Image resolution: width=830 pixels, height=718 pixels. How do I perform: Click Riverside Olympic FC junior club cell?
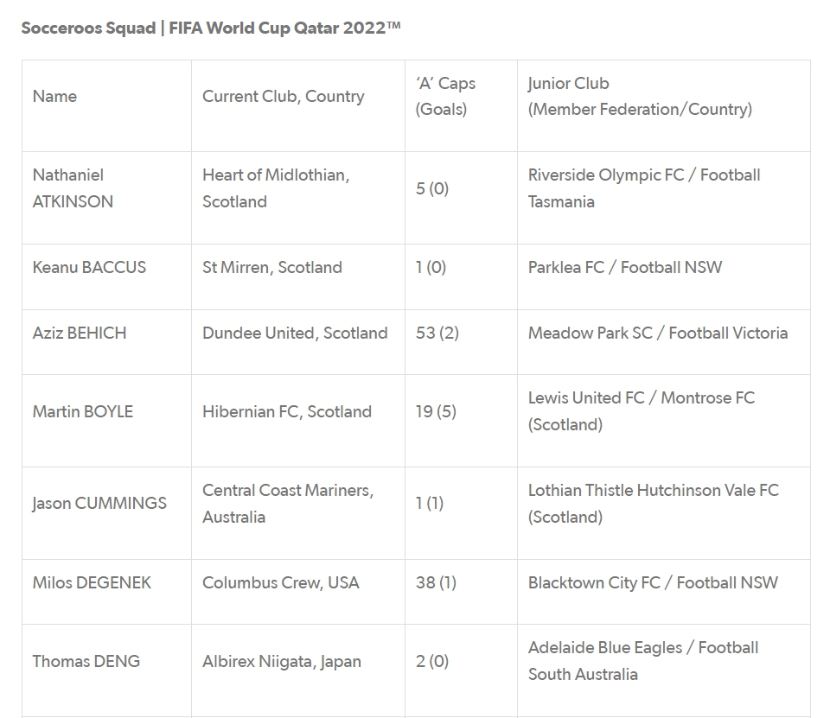[x=643, y=188]
